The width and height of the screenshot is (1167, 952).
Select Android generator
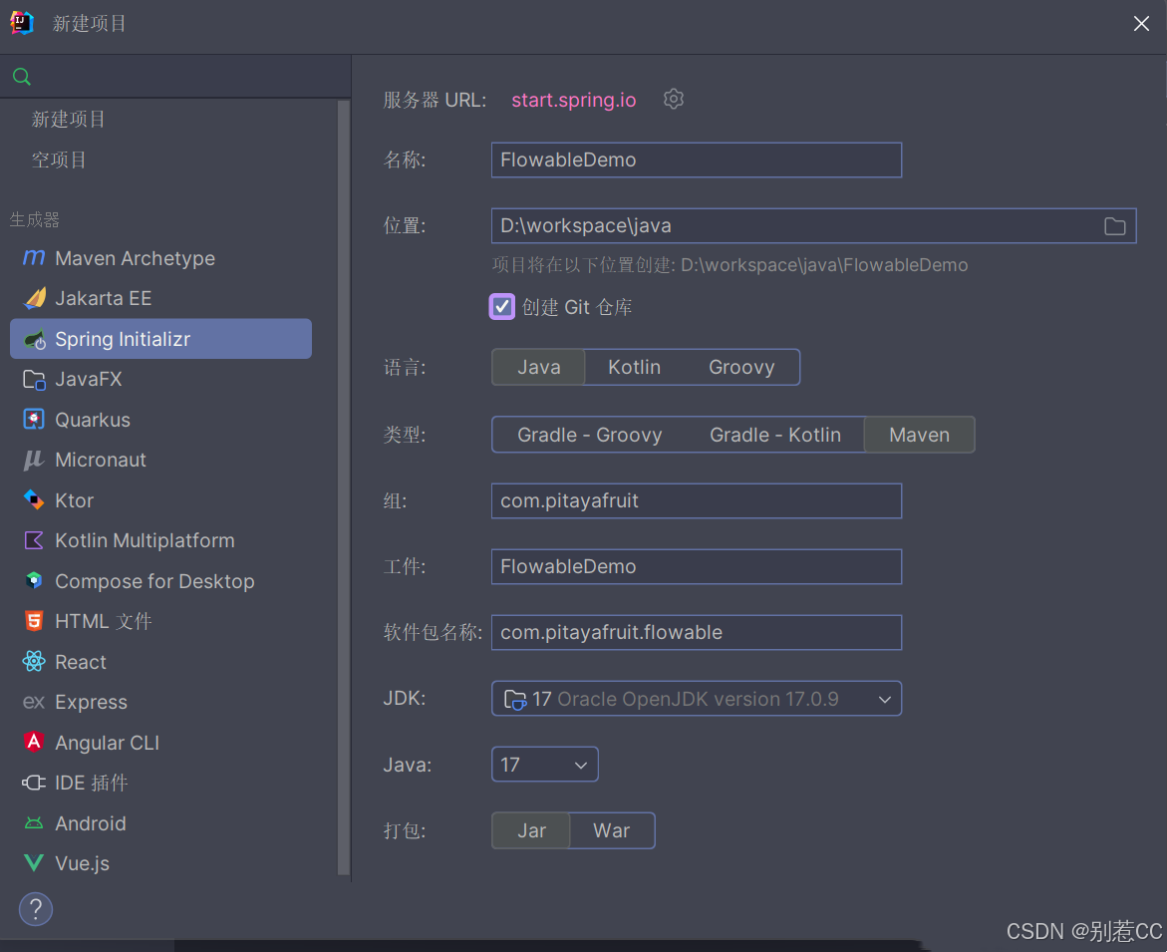[x=160, y=823]
